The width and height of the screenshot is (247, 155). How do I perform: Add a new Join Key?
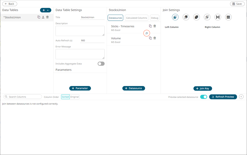[x=203, y=88]
